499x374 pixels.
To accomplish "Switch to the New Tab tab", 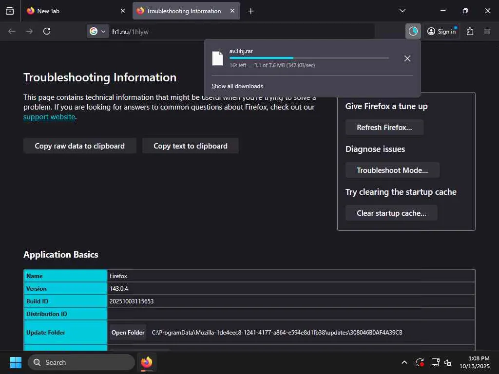I will pyautogui.click(x=76, y=11).
